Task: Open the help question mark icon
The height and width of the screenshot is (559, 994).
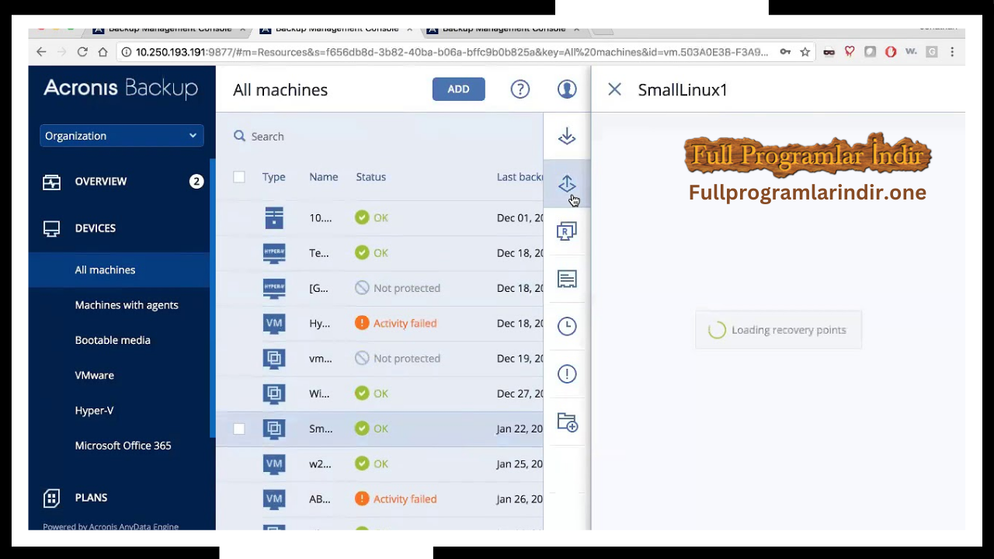Action: tap(520, 89)
